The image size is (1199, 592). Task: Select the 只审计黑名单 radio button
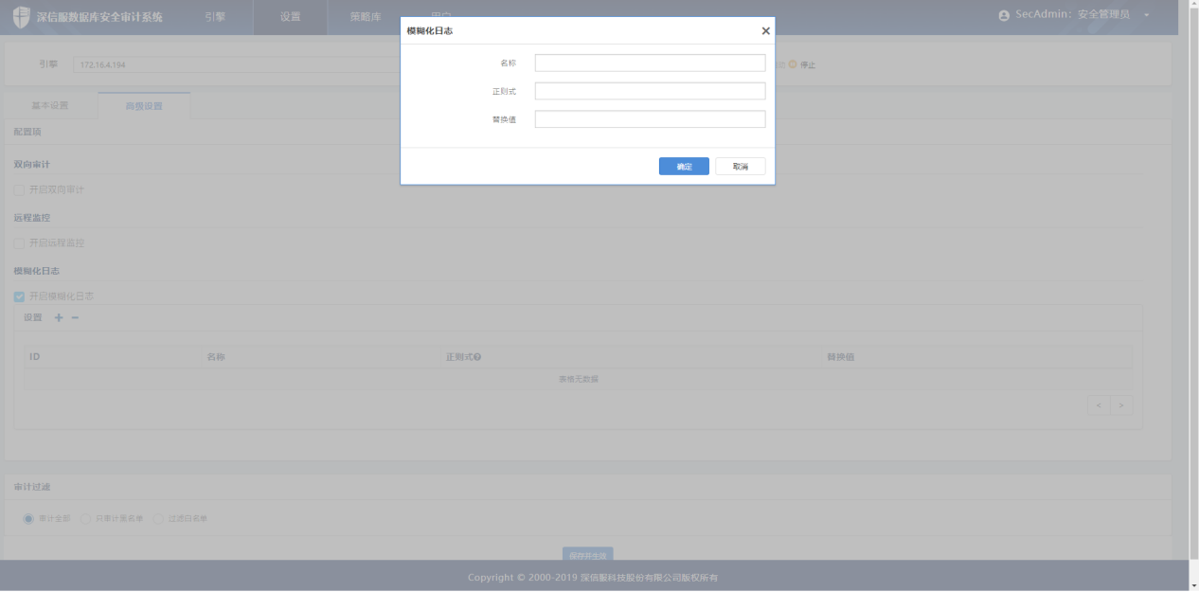[85, 518]
